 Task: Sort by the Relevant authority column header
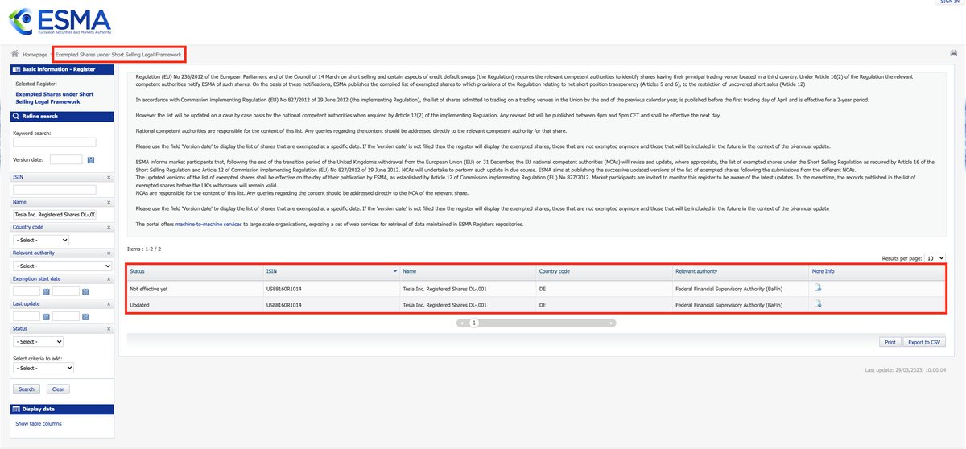tap(696, 271)
